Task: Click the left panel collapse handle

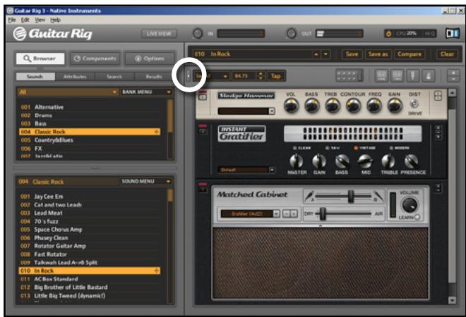Action: click(188, 76)
